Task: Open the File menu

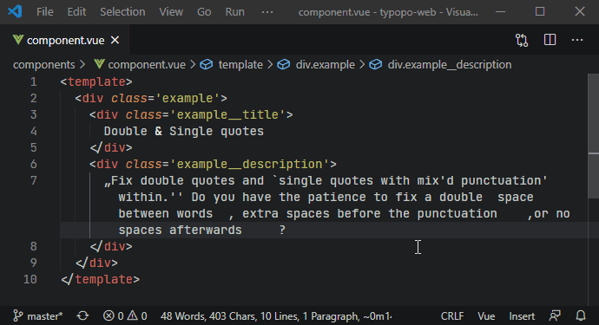Action: pos(44,12)
